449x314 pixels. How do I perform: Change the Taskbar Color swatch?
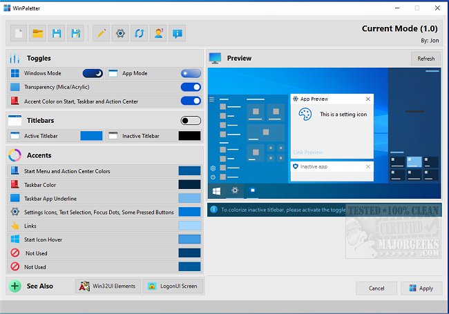click(189, 184)
